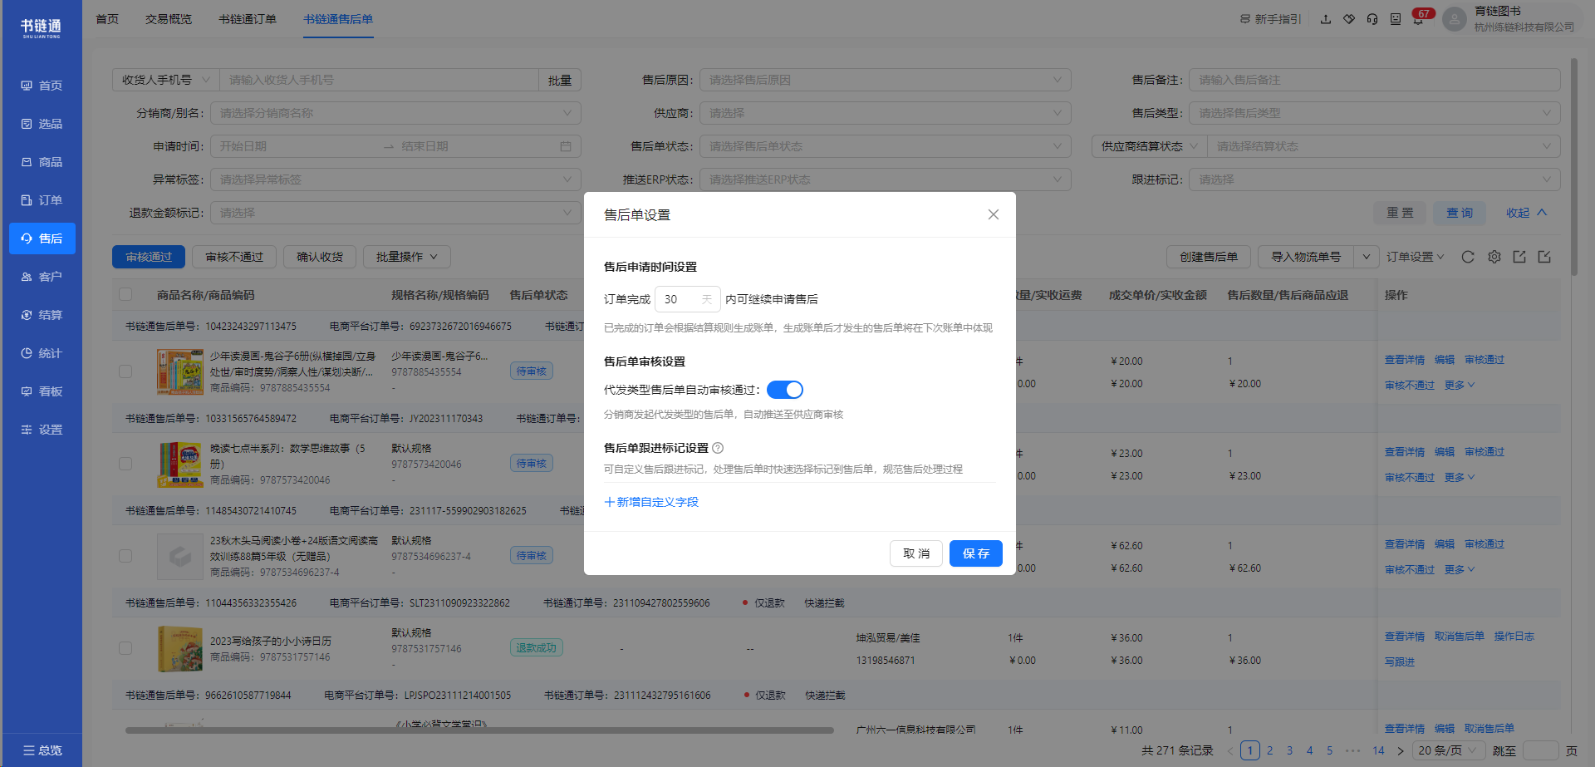Screen dimensions: 1595x767
Task: Check the row checkbox for 少年读漫画-鬼谷子
Action: pyautogui.click(x=125, y=371)
